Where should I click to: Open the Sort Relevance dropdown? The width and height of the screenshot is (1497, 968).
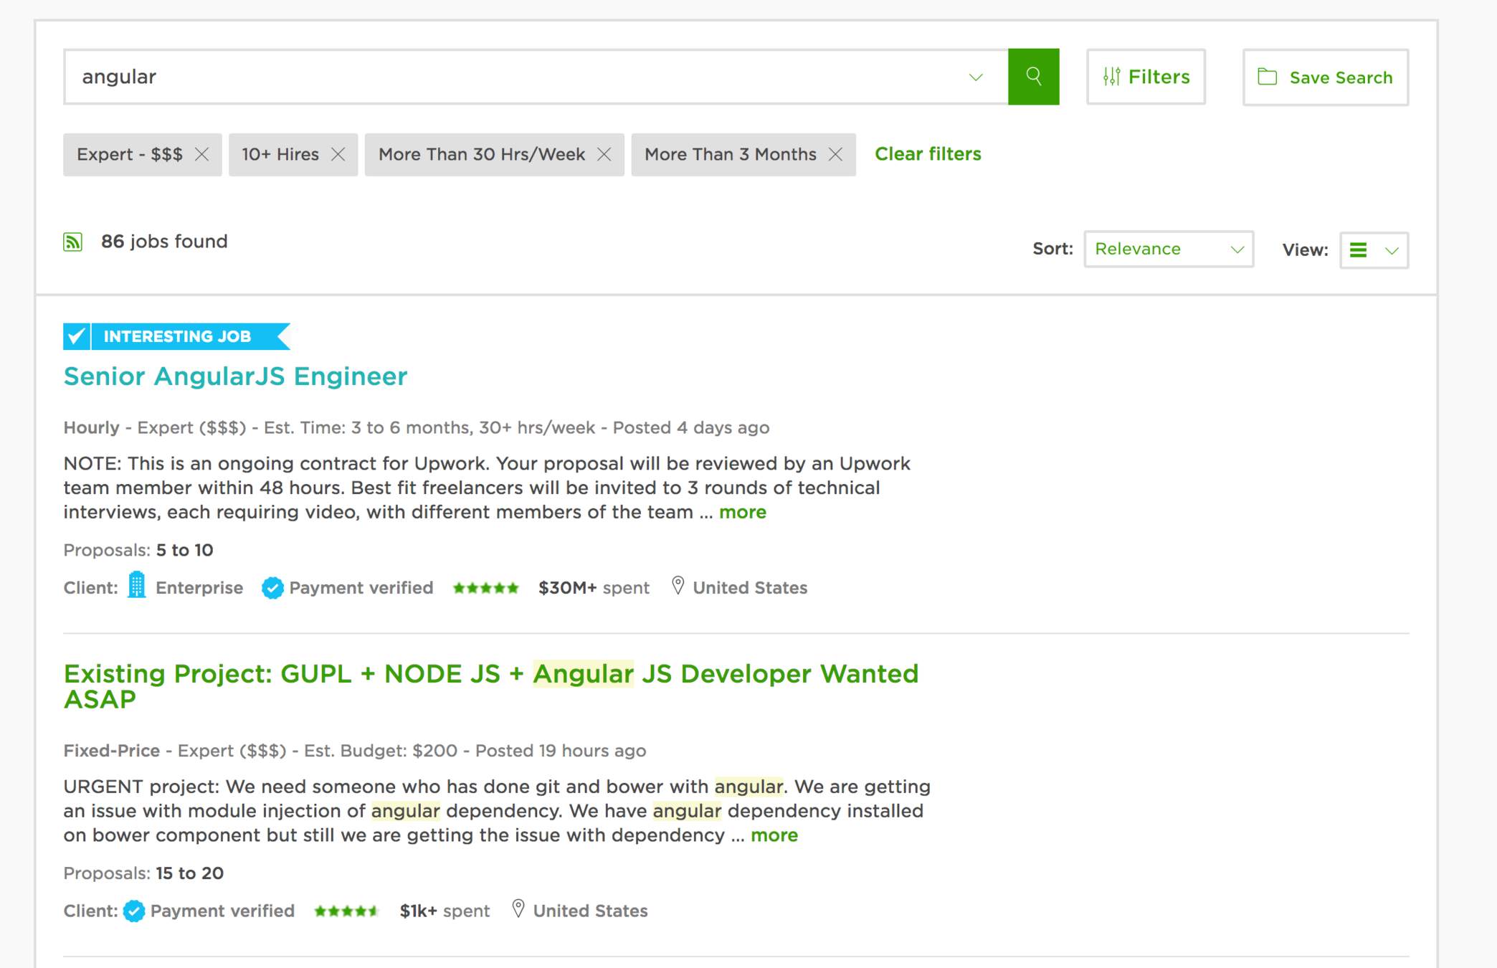click(x=1168, y=249)
